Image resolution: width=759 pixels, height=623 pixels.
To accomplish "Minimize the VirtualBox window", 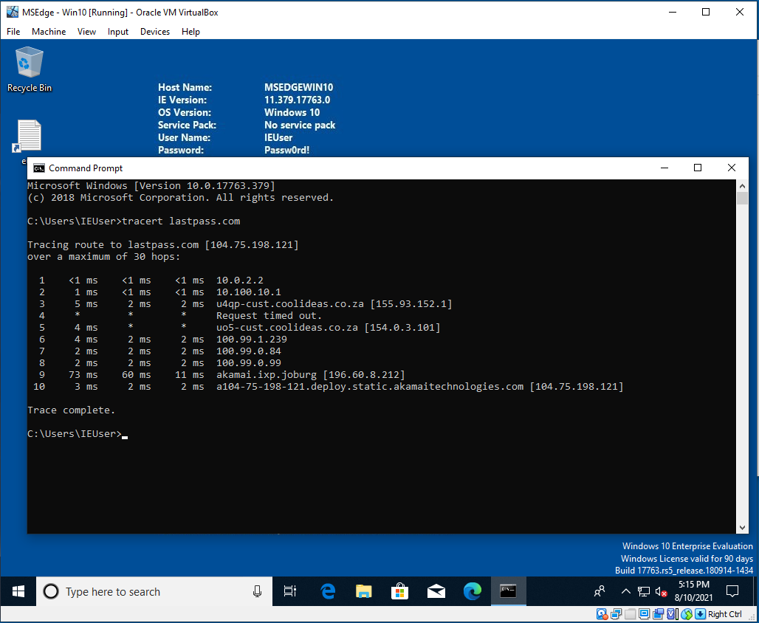I will 673,12.
